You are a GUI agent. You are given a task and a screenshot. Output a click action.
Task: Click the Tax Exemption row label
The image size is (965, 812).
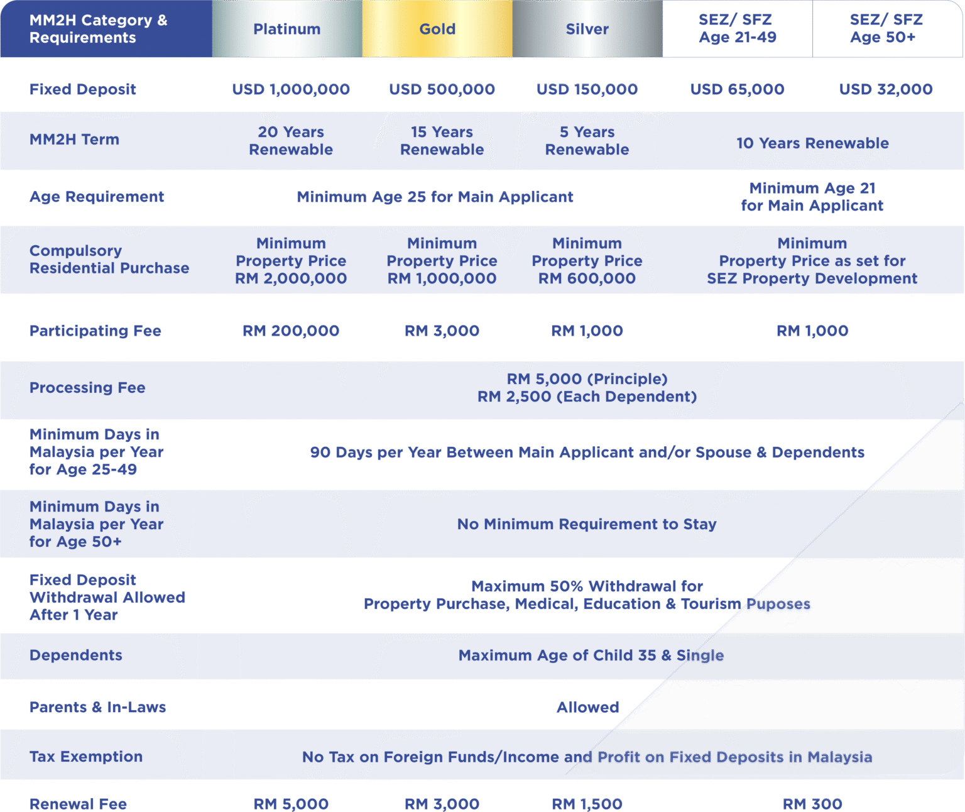87,757
